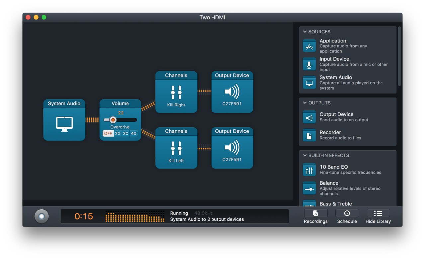
Task: Click the audio level meter in status bar
Action: pos(135,216)
